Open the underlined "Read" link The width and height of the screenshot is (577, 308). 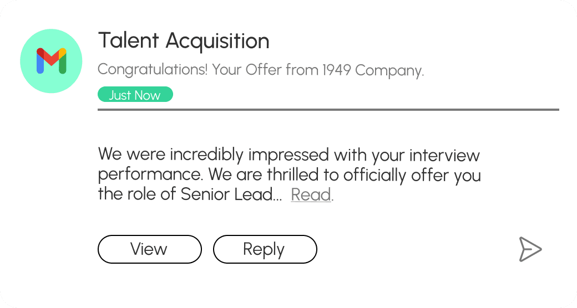pyautogui.click(x=311, y=195)
